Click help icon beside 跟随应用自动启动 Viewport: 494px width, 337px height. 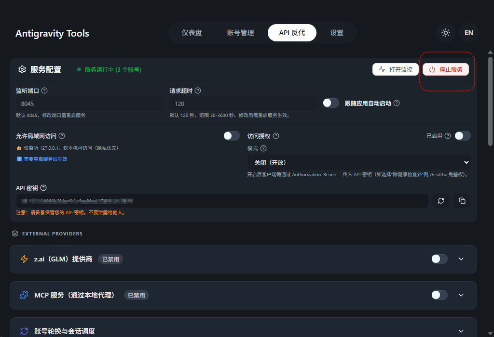coord(397,103)
